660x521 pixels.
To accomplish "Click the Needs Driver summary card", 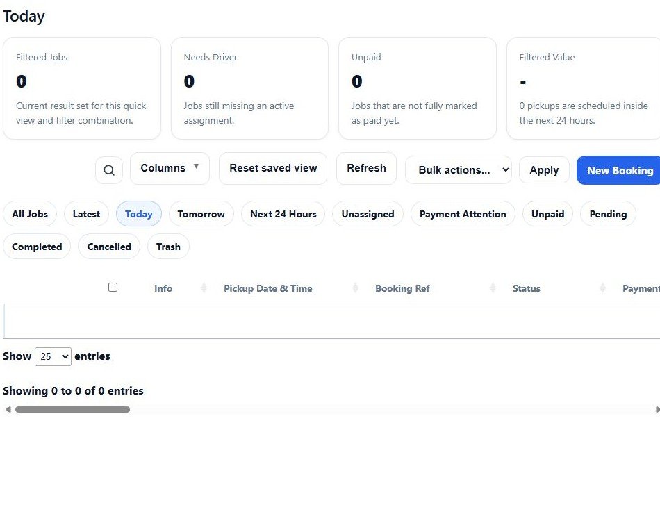I will (x=249, y=88).
